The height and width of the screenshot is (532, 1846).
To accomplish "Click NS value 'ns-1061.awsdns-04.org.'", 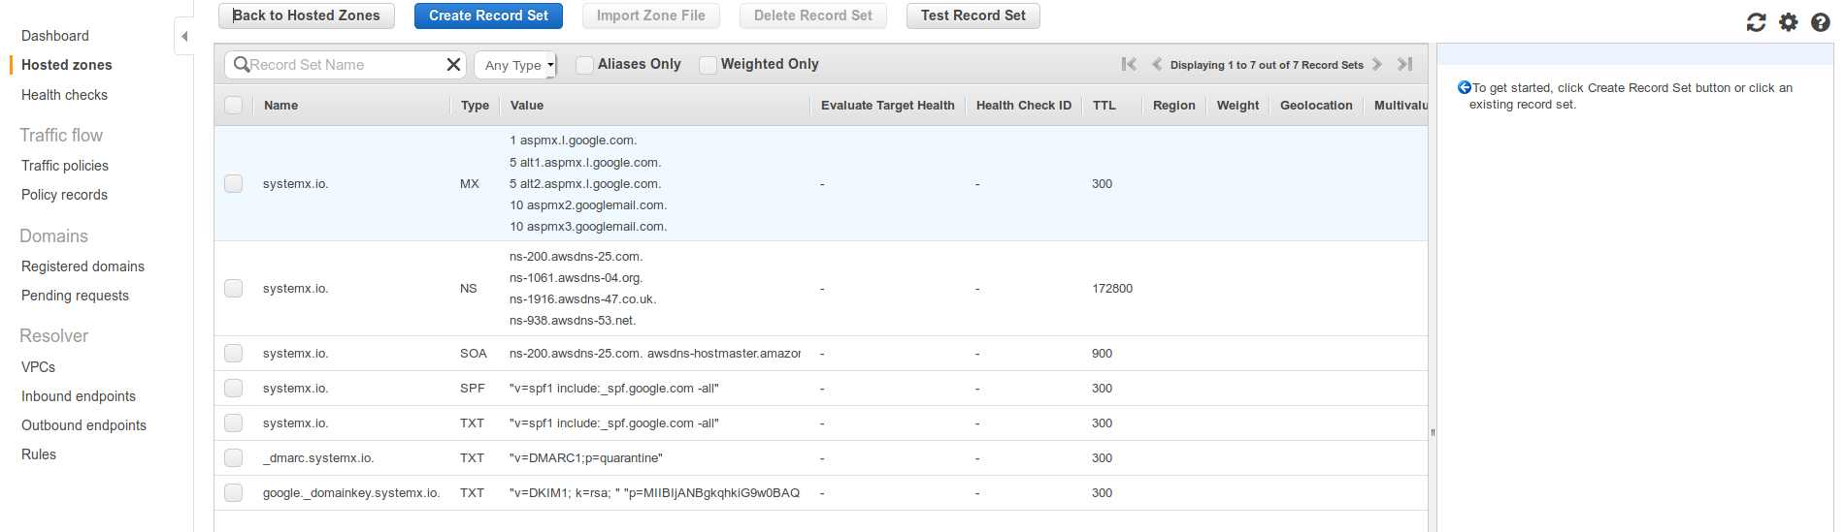I will pos(576,278).
